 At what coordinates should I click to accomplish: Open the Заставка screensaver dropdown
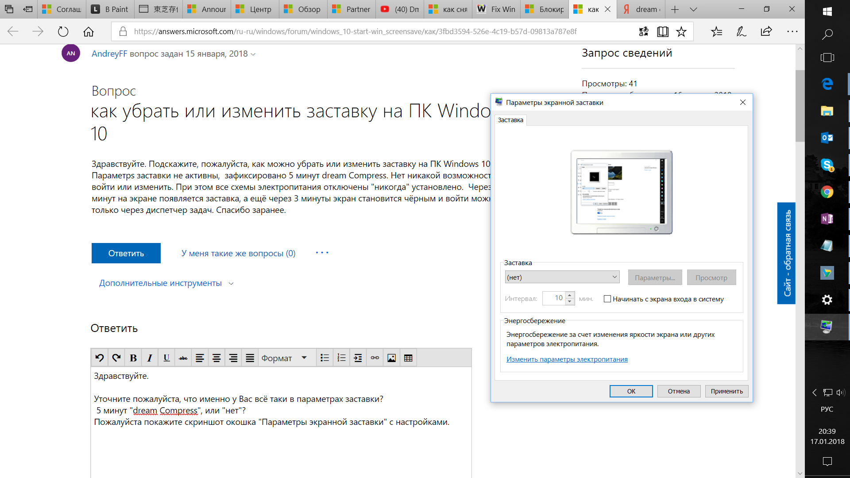(562, 277)
